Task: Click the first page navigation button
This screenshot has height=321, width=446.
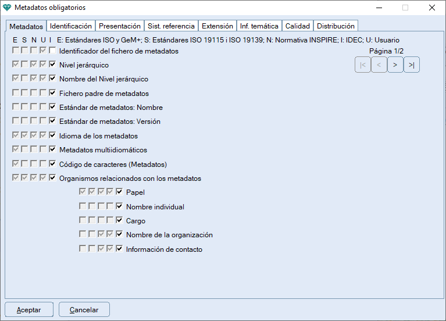Action: [363, 65]
